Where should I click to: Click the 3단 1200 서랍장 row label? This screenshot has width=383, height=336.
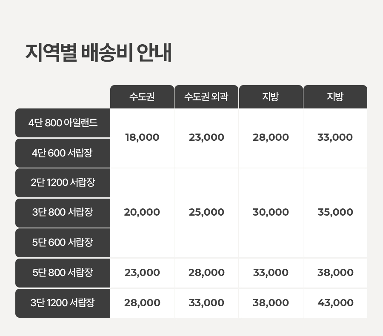click(63, 303)
